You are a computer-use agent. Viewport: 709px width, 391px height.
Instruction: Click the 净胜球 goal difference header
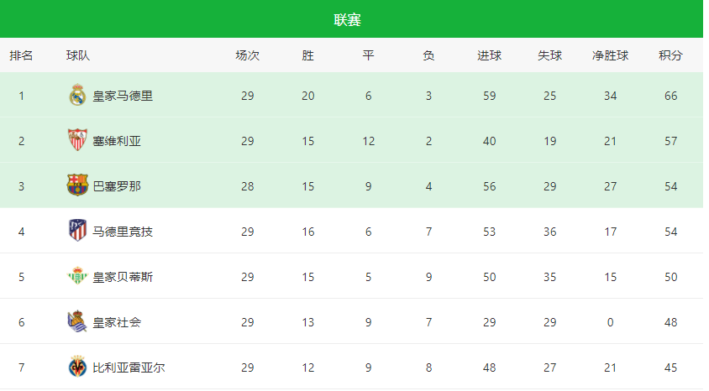(x=610, y=55)
